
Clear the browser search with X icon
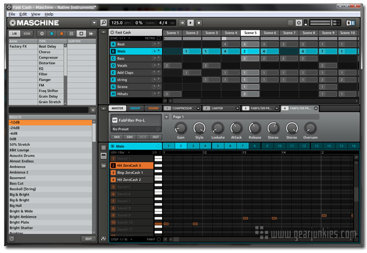pos(93,109)
